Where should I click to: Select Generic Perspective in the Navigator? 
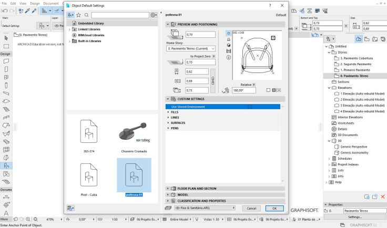click(354, 147)
